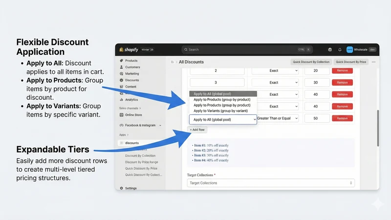Open the Greater Than or Equal dropdown
391x220 pixels.
[x=278, y=118]
